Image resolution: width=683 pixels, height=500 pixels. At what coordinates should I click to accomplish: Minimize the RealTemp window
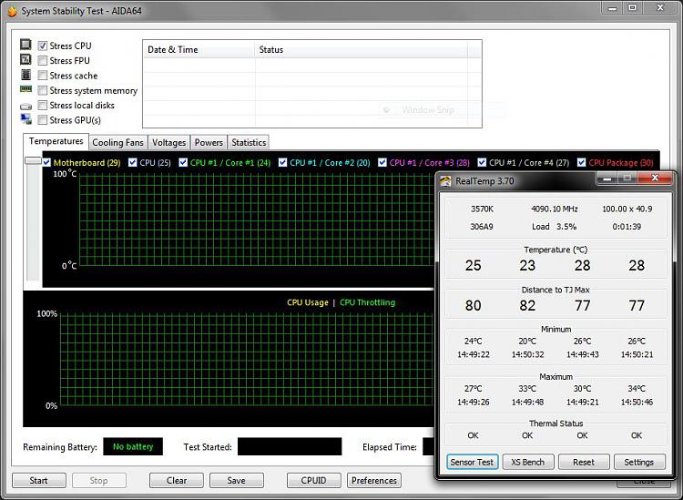point(607,178)
